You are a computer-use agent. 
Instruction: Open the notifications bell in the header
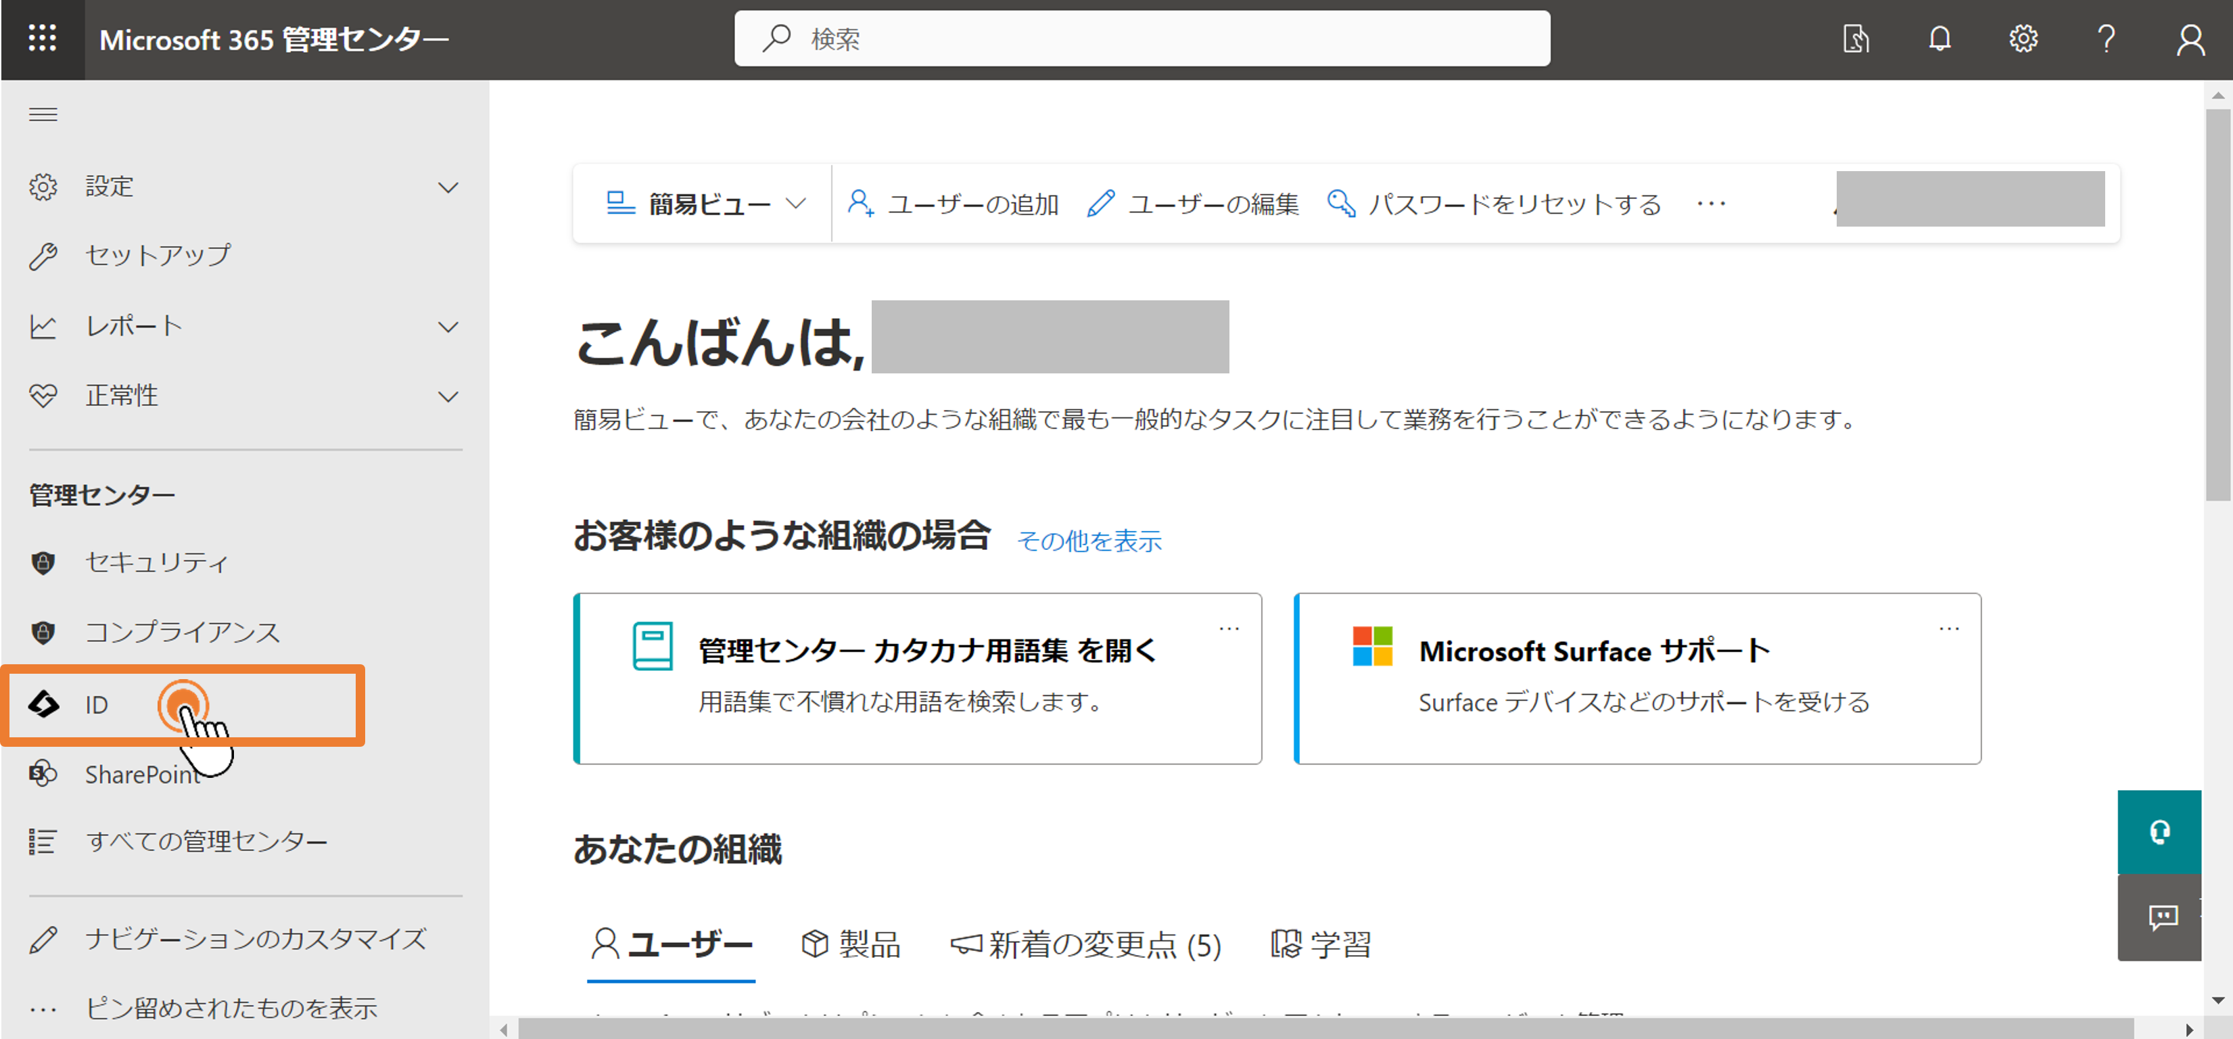(1939, 39)
